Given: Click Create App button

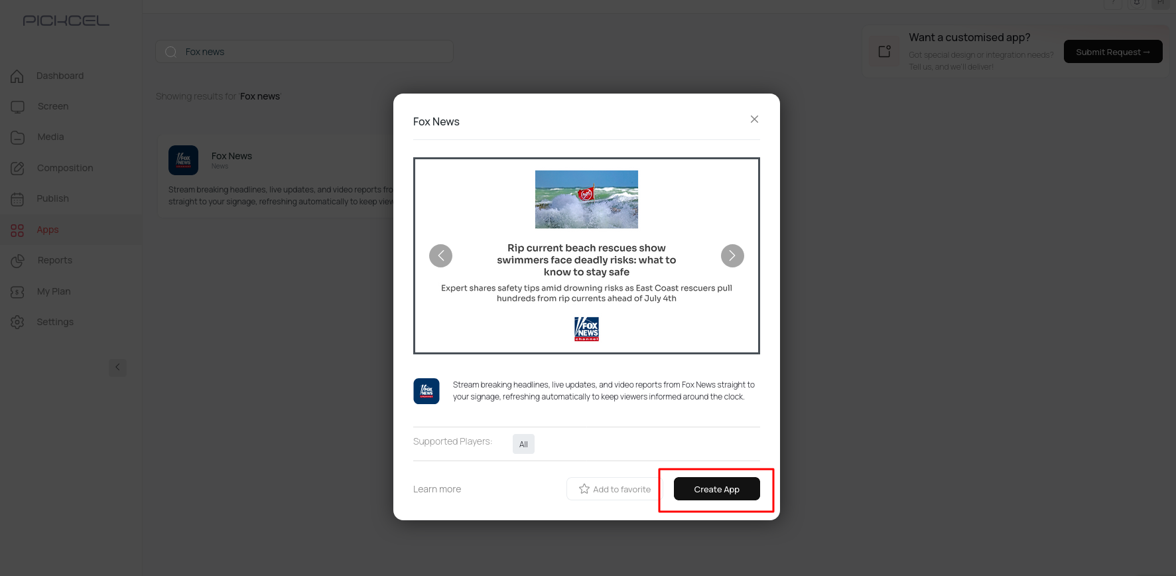Looking at the screenshot, I should (716, 489).
